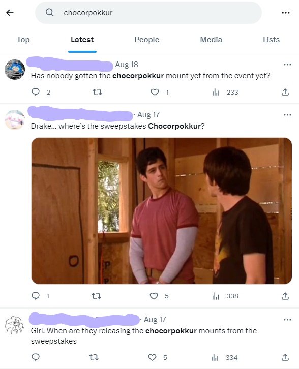Viewport: 299px width, 369px height.
Task: Open more options on Drake tweet
Action: [287, 115]
